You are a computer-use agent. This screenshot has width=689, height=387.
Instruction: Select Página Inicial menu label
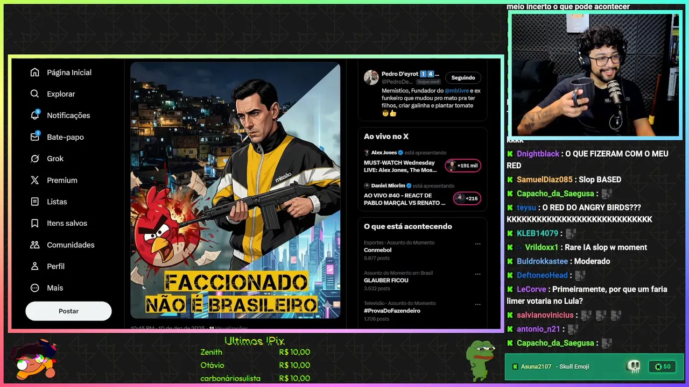click(x=69, y=73)
